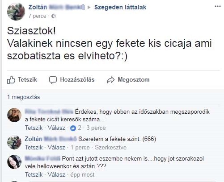Open the Szegeden láttalak group link
Viewport: 224px width, 182px height.
point(120,7)
